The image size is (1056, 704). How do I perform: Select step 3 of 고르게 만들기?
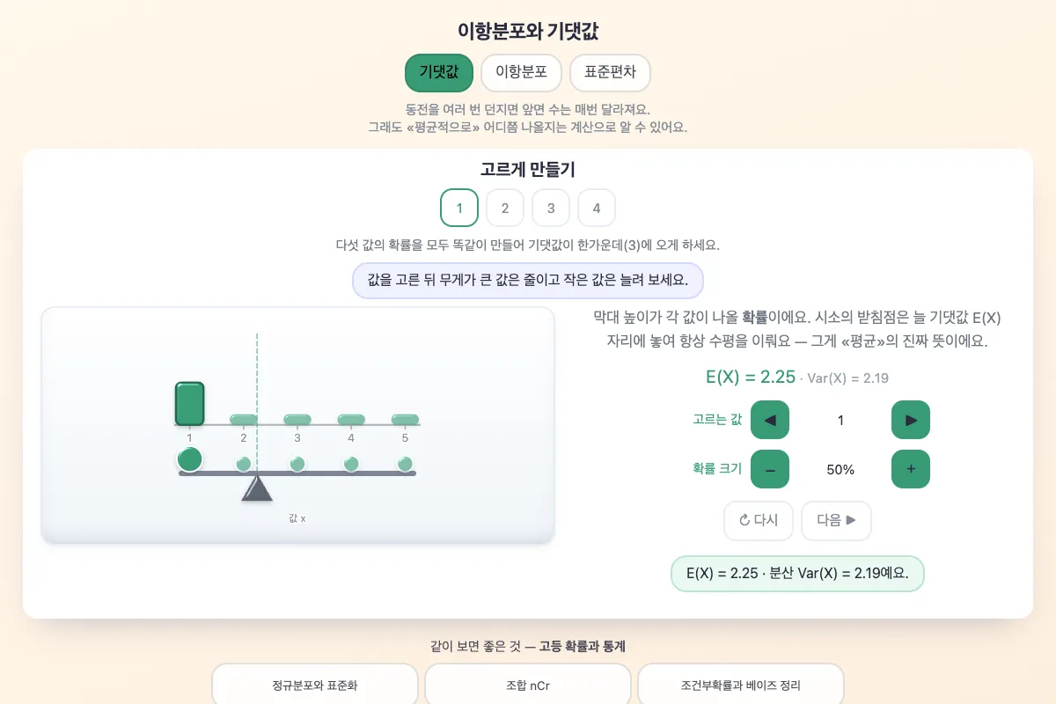[x=551, y=209]
